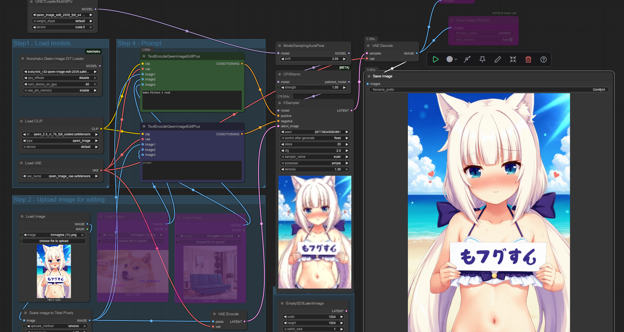Open vae_name qwen_image_vae.safetensors dropdown
Viewport: 624px width, 332px height.
click(61, 176)
